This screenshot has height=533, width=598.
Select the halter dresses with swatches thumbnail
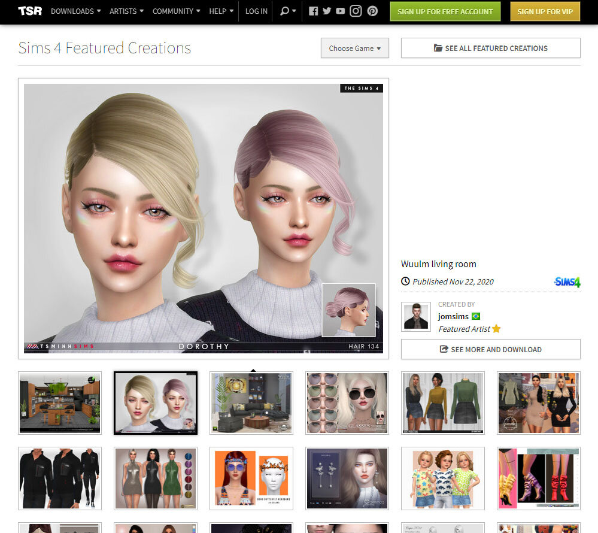(x=156, y=479)
